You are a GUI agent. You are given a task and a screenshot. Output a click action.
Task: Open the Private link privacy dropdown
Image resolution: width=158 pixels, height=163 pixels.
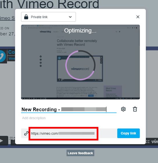pyautogui.click(x=48, y=17)
